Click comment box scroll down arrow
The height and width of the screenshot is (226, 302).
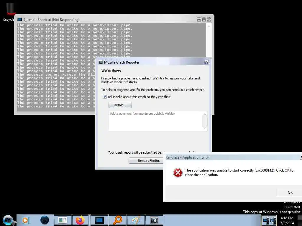click(x=205, y=128)
